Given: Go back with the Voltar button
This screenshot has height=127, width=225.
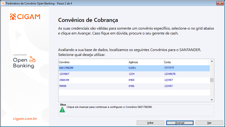Looking at the screenshot, I should [150, 123].
